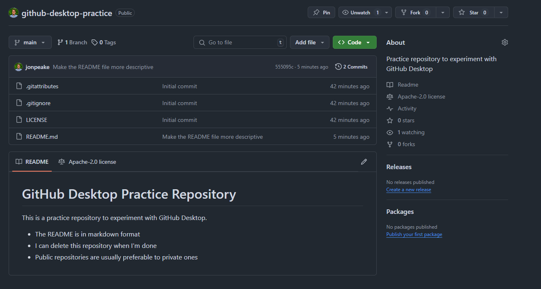Click the Public visibility badge
Viewport: 541px width, 289px height.
point(125,13)
